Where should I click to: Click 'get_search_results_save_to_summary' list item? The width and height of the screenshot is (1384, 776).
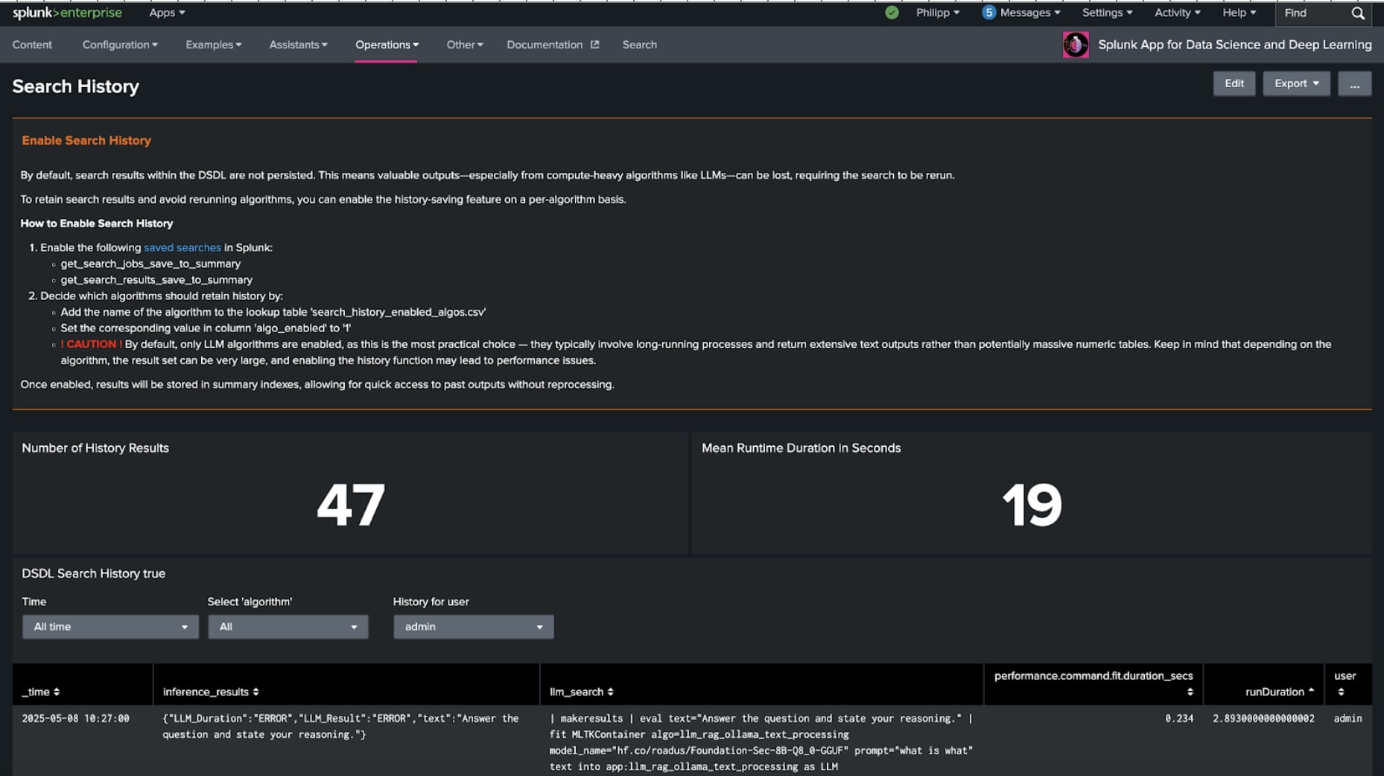pos(156,280)
